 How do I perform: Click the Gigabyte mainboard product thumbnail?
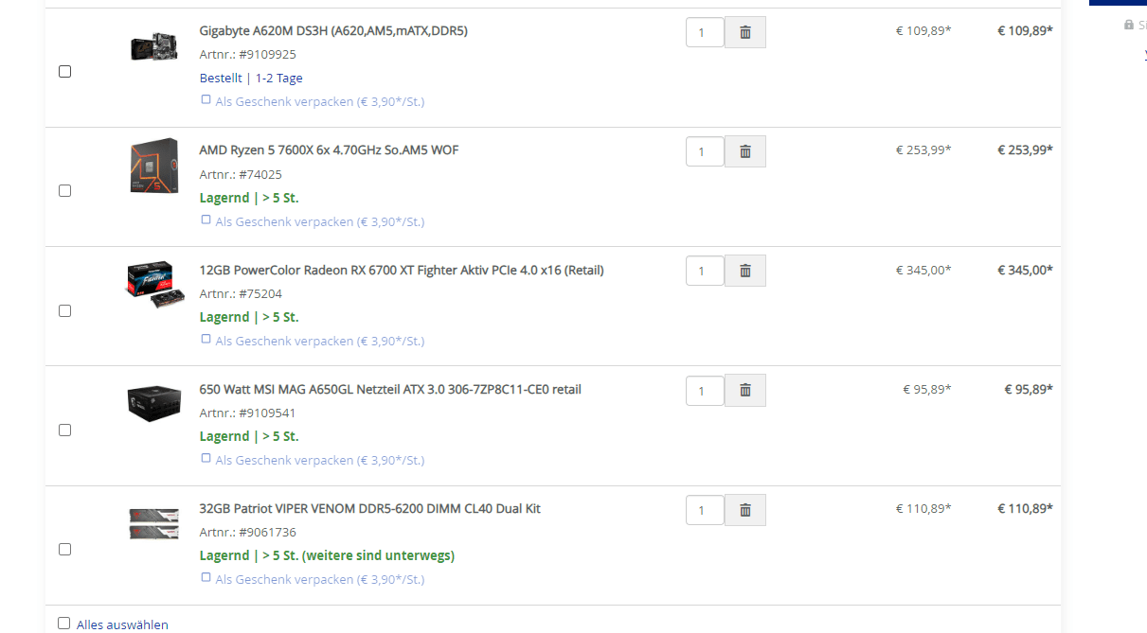(x=153, y=47)
